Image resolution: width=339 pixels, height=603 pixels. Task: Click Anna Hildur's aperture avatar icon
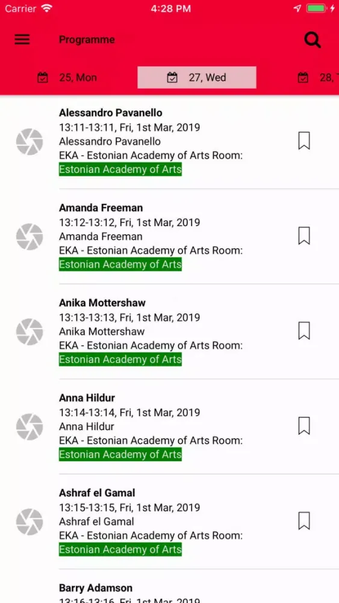[x=30, y=426]
